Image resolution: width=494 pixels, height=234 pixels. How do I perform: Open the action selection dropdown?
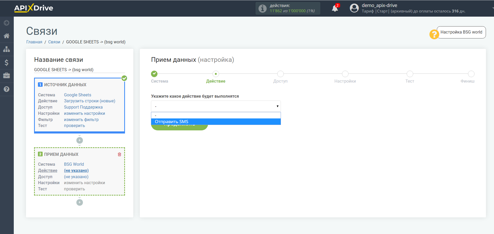pyautogui.click(x=216, y=106)
